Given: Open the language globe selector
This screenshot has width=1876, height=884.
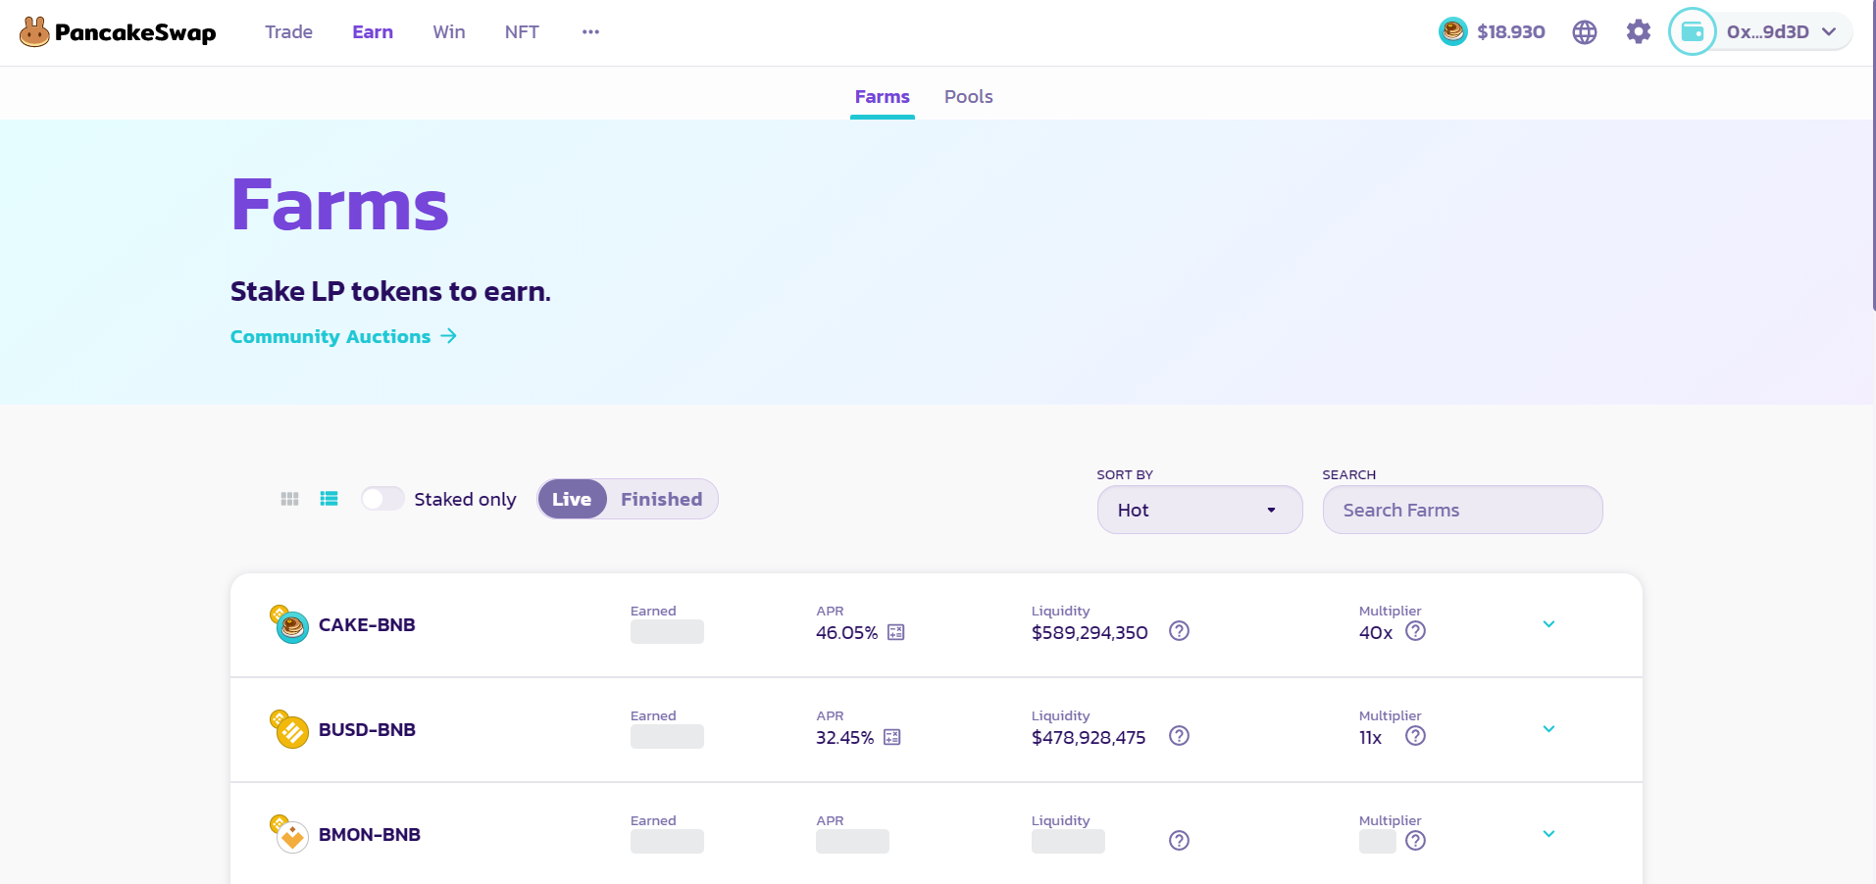Looking at the screenshot, I should tap(1585, 32).
